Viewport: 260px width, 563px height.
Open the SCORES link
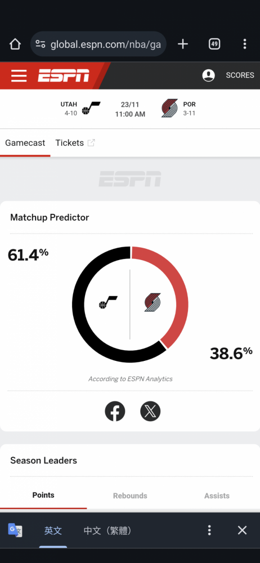(240, 75)
